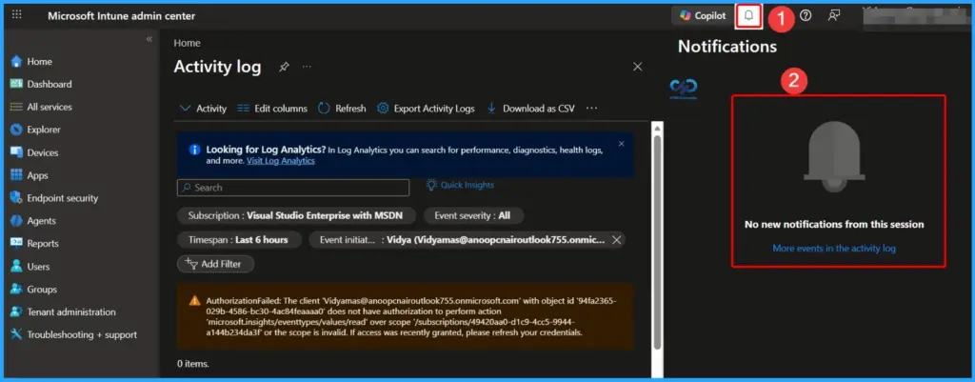This screenshot has height=382, width=975.
Task: Click the Home breadcrumb link
Action: click(188, 43)
